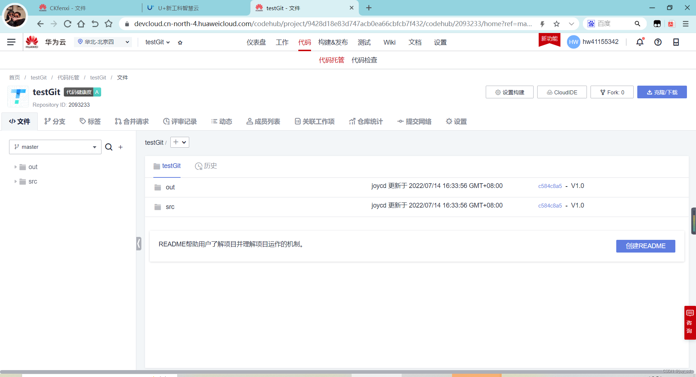The image size is (696, 377).
Task: Switch to the 成员列表 tab
Action: pyautogui.click(x=263, y=122)
